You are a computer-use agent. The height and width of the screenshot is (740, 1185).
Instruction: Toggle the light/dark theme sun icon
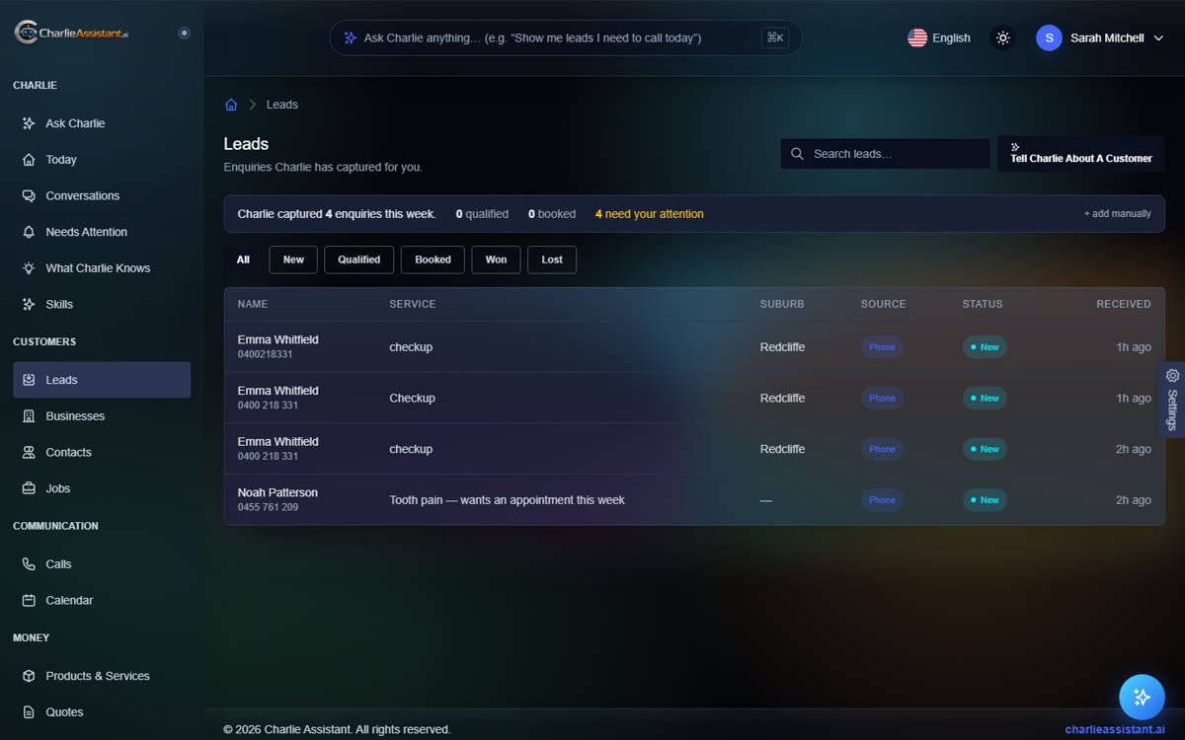tap(1003, 37)
